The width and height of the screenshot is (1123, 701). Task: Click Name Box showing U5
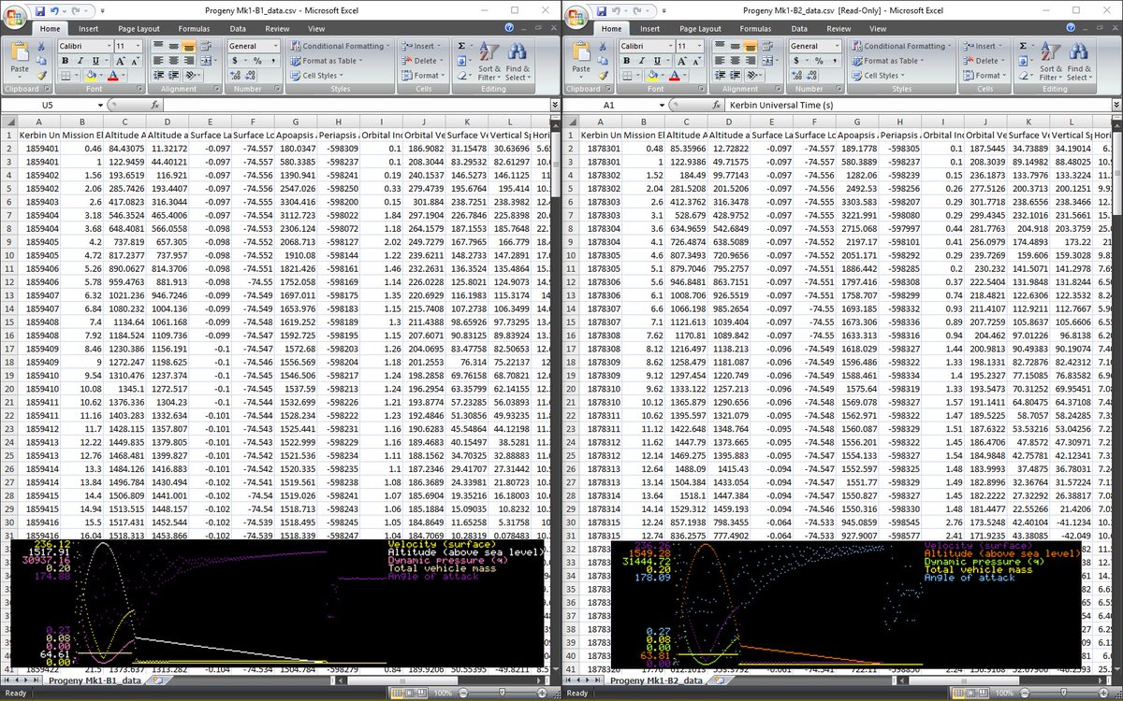pos(49,106)
